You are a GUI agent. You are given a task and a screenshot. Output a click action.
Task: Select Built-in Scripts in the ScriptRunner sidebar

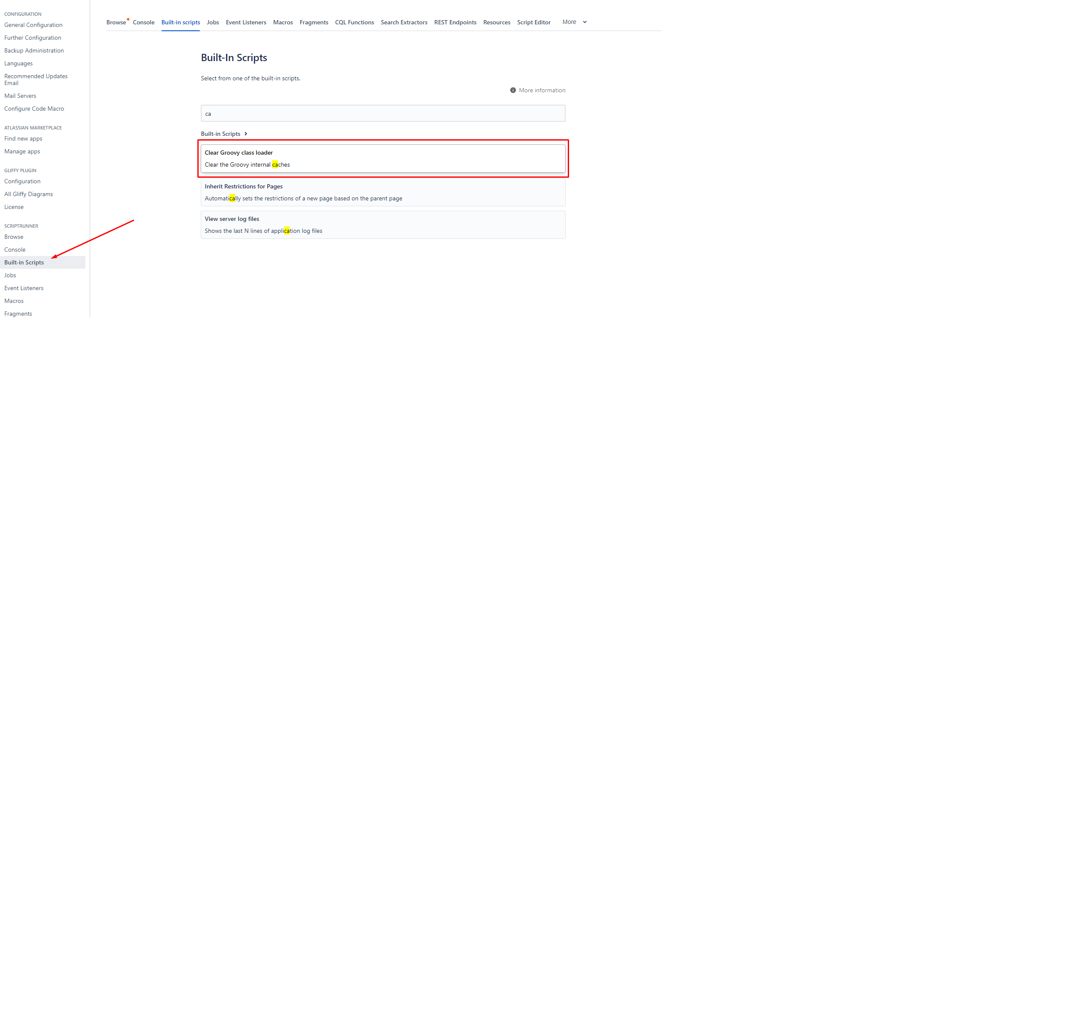coord(24,262)
